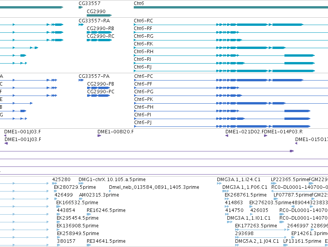Click the Cht6-RF transcript label
This screenshot has width=328, height=247.
click(x=143, y=29)
